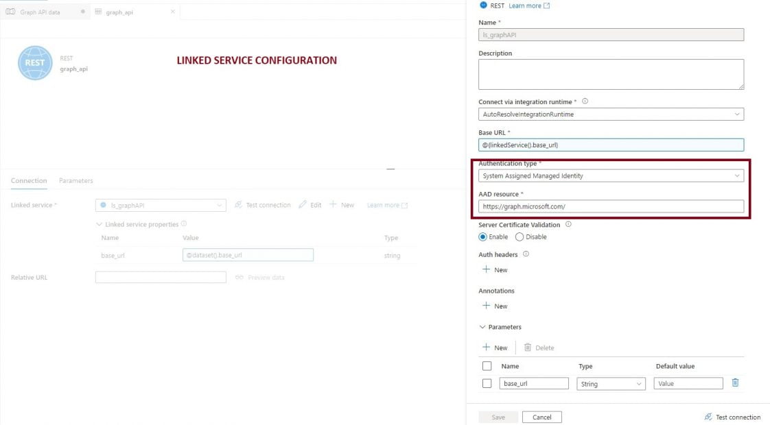This screenshot has width=770, height=425.
Task: Disable Server Certificate Validation
Action: [x=521, y=236]
